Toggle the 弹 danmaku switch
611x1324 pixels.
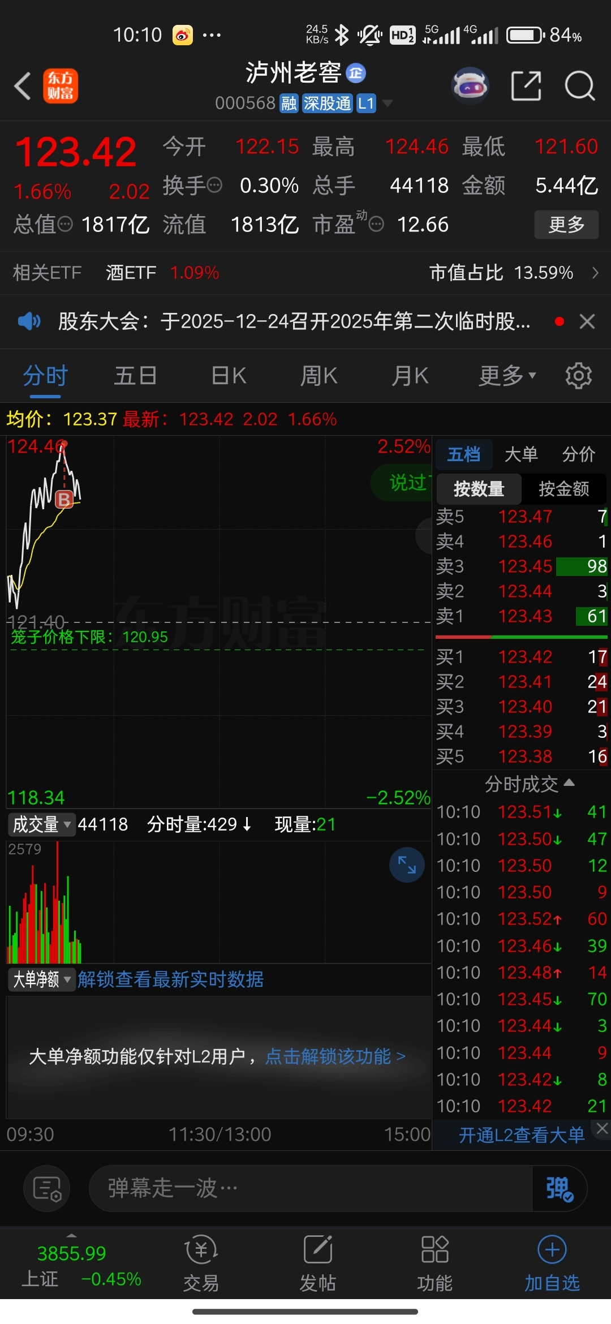coord(559,1188)
